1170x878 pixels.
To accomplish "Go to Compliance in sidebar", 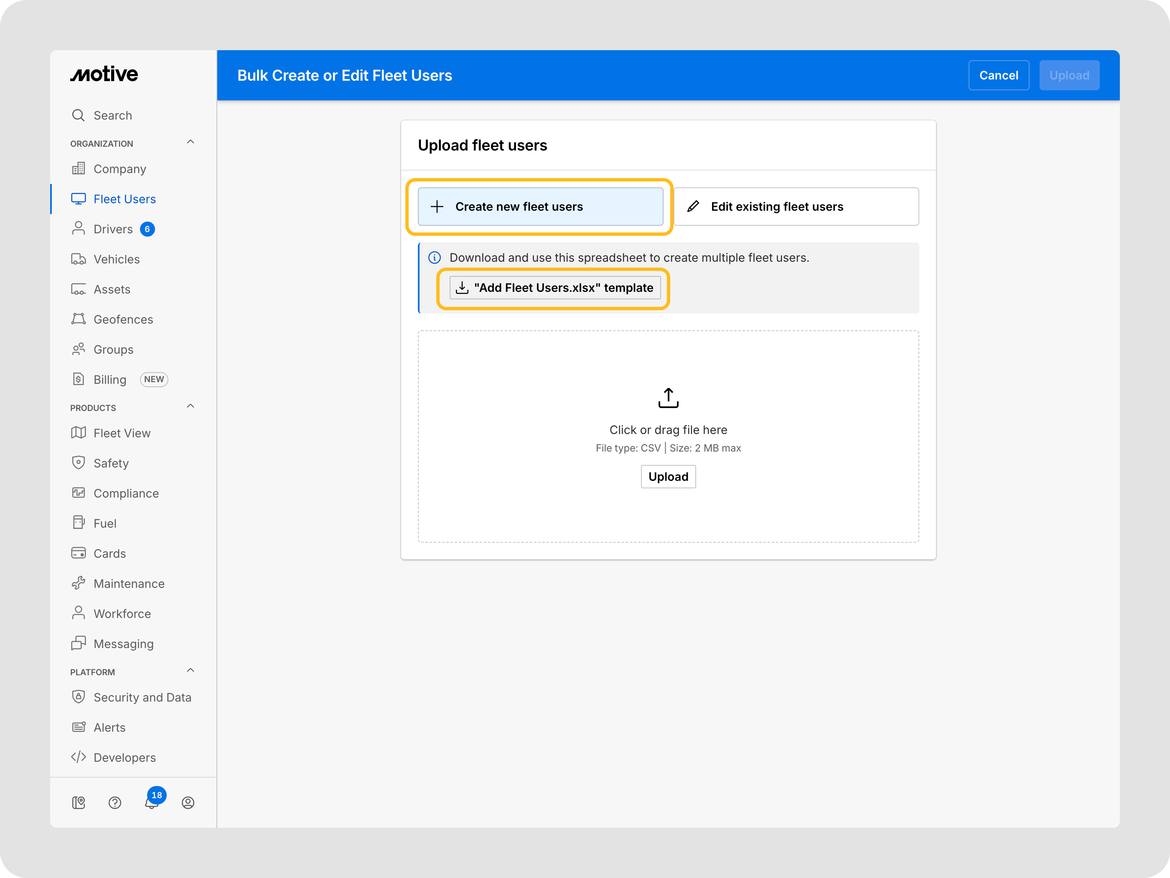I will tap(126, 493).
